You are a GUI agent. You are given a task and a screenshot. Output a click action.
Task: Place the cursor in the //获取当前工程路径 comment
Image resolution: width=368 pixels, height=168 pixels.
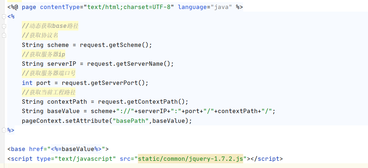click(x=49, y=92)
